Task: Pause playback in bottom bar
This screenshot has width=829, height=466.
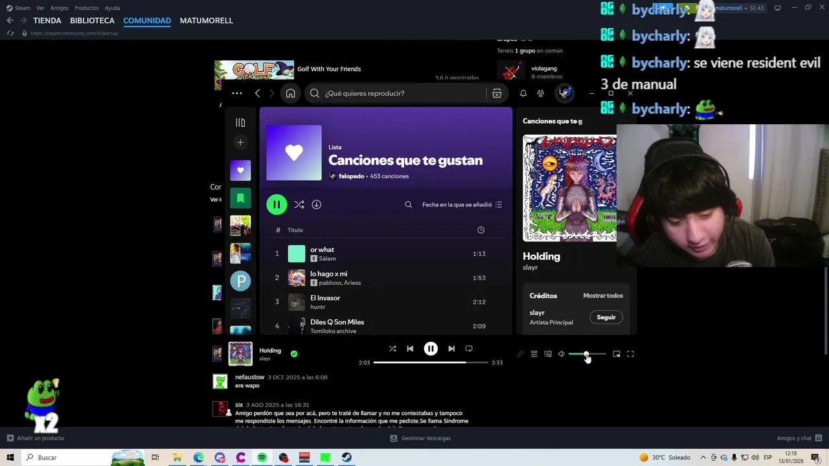Action: [431, 349]
